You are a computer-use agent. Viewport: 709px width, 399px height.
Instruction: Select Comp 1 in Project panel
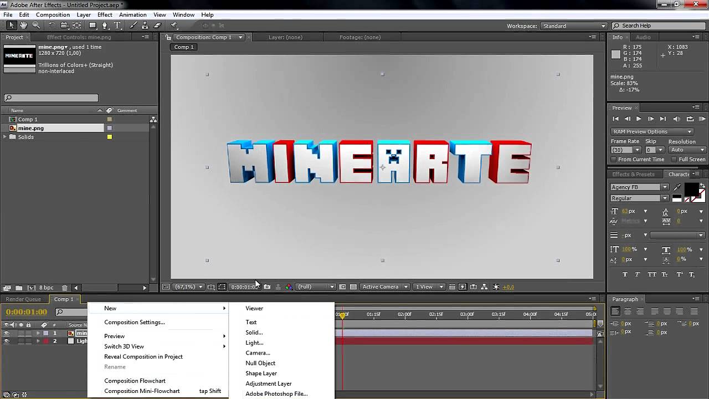point(28,119)
